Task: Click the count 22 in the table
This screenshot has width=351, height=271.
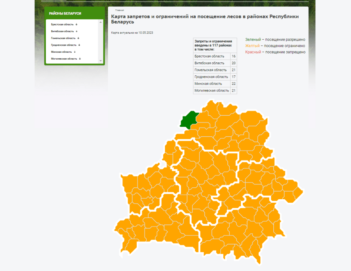Action: [233, 84]
